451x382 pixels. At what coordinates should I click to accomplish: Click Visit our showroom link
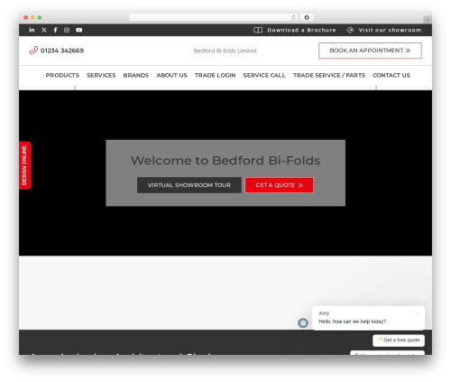390,30
